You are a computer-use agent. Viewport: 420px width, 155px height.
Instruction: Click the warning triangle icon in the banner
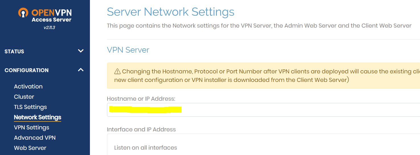click(118, 71)
